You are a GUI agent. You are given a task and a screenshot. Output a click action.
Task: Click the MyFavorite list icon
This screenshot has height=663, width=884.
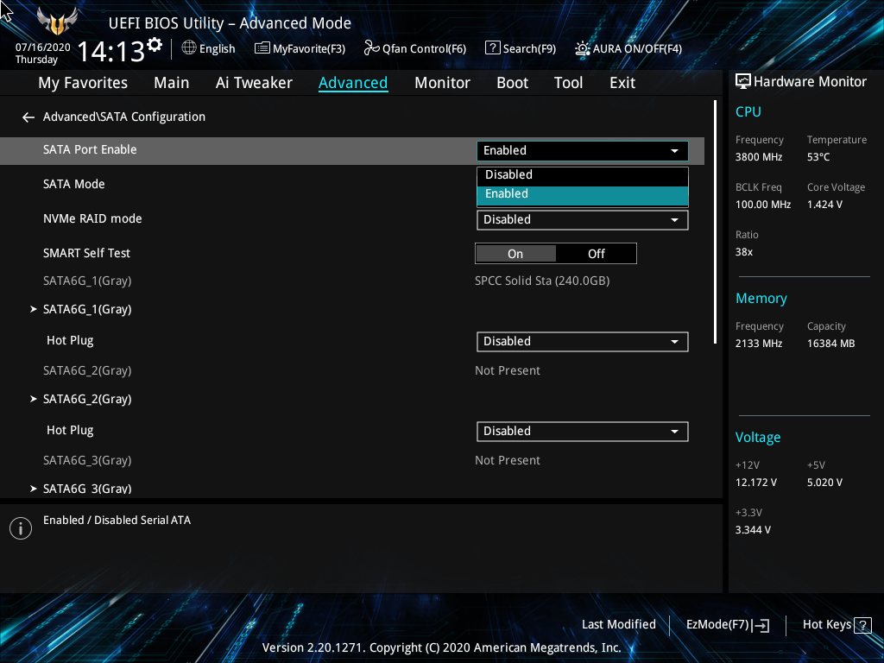click(262, 48)
